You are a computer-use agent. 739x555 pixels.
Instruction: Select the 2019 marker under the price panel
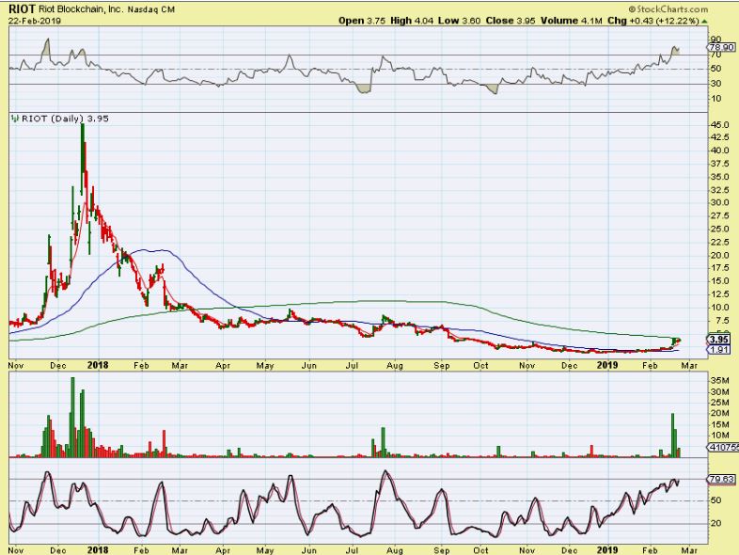point(607,365)
